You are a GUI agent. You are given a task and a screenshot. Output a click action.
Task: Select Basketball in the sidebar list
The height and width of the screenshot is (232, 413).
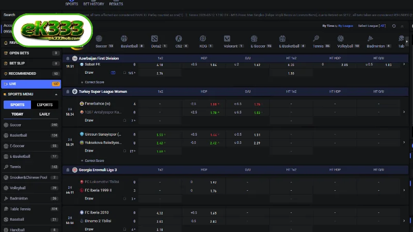tap(31, 136)
